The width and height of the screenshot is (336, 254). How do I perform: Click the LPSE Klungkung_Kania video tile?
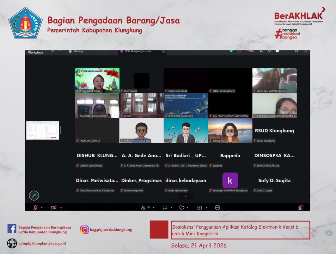pos(97,80)
